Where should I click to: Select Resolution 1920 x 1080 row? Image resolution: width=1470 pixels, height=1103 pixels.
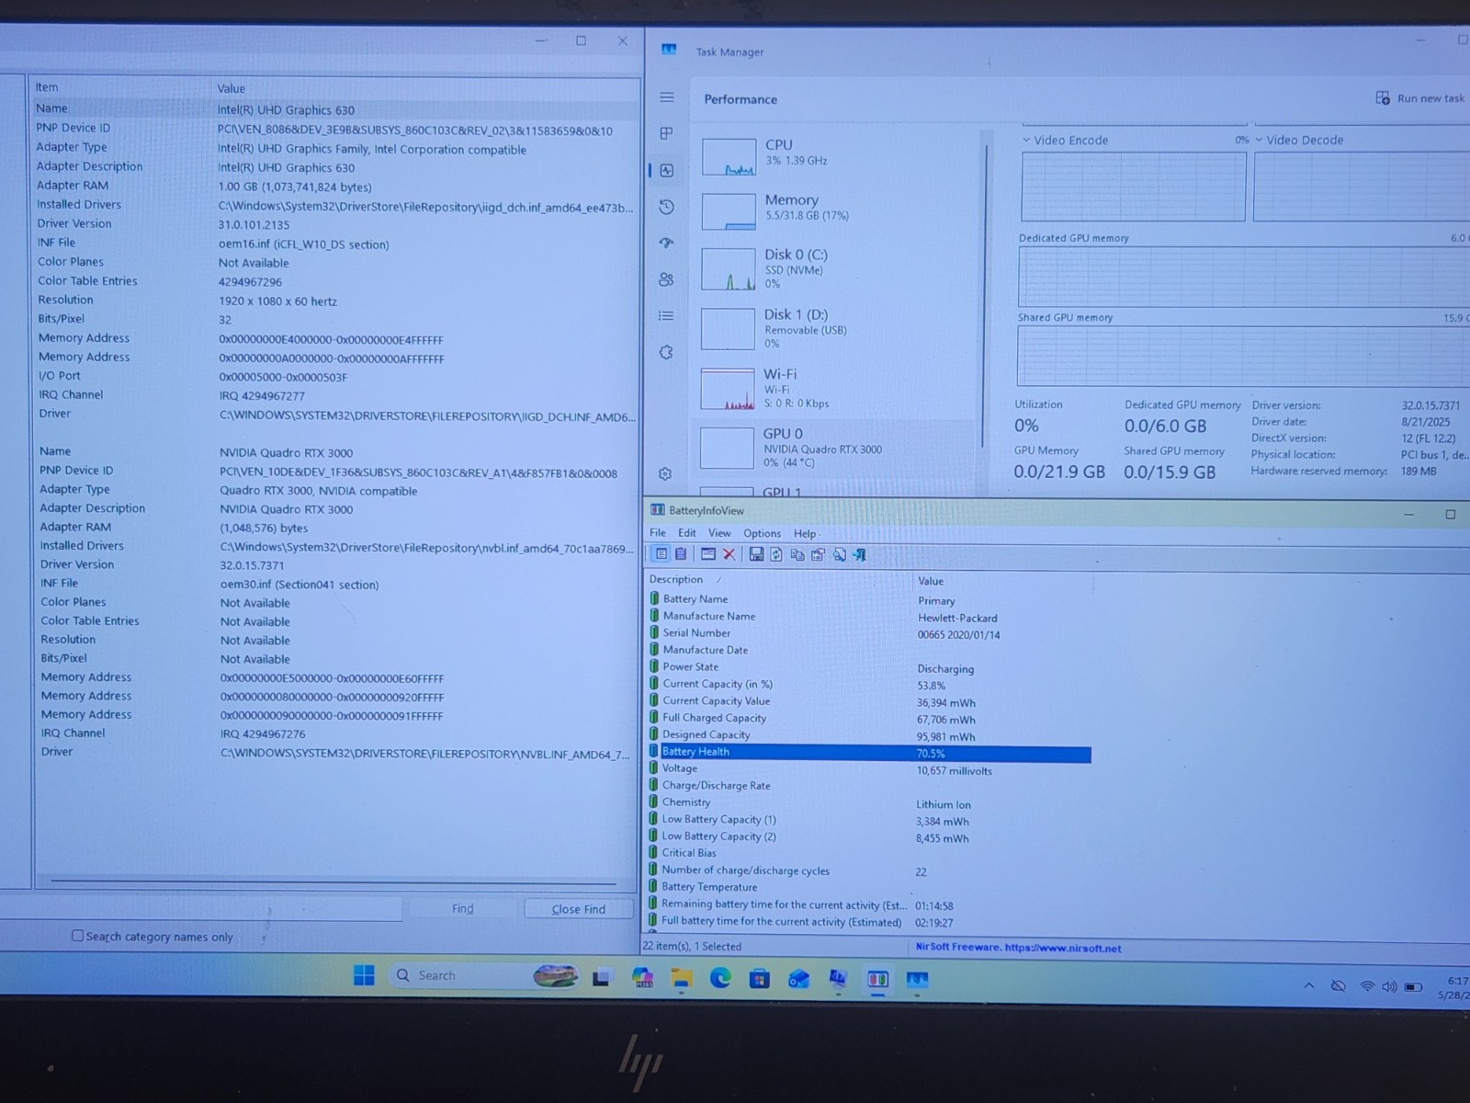pyautogui.click(x=334, y=301)
